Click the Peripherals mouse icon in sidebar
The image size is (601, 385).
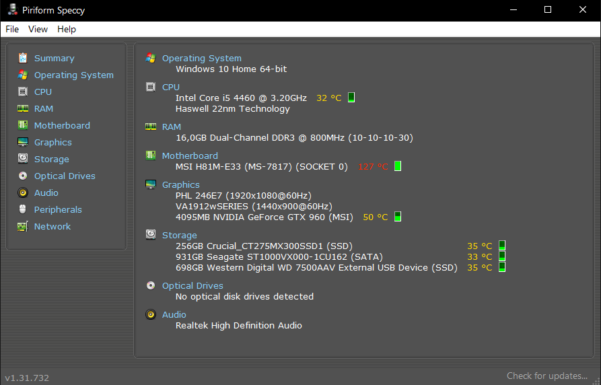pyautogui.click(x=23, y=209)
